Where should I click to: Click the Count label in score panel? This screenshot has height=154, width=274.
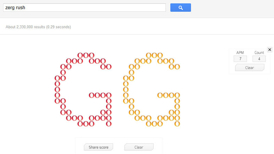click(259, 53)
